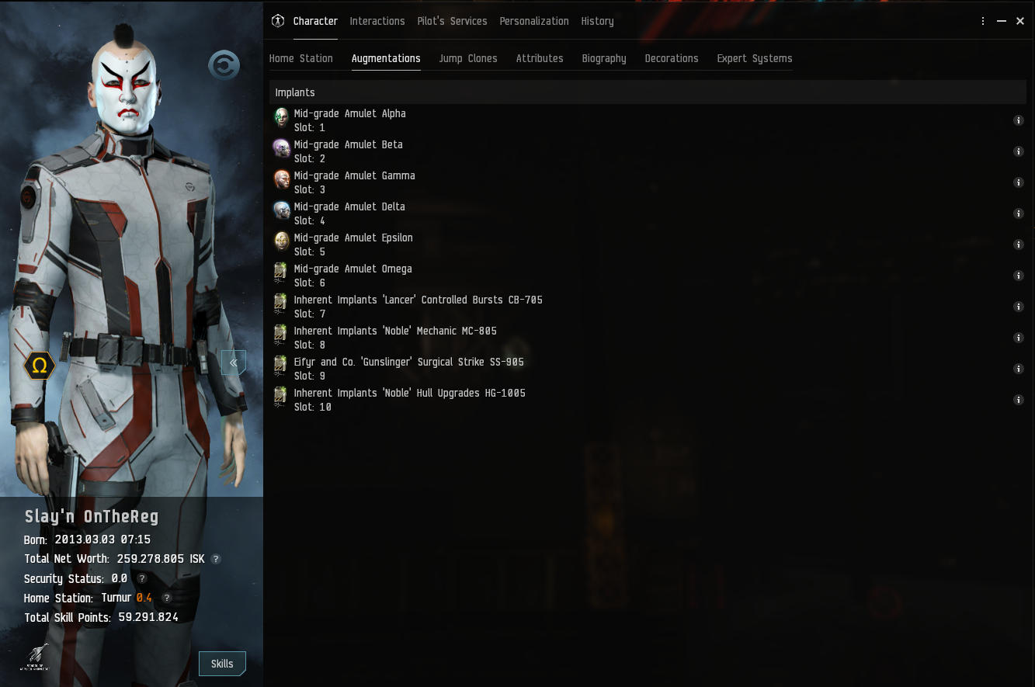Show info for 'Noble' Mechanic MC-805
The width and height of the screenshot is (1035, 687).
click(x=1019, y=338)
